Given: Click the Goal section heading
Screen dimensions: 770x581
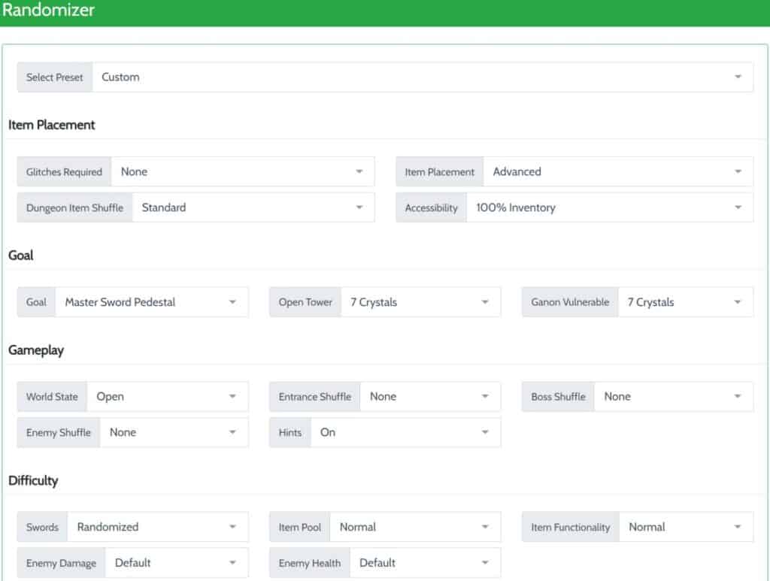Looking at the screenshot, I should pyautogui.click(x=20, y=255).
